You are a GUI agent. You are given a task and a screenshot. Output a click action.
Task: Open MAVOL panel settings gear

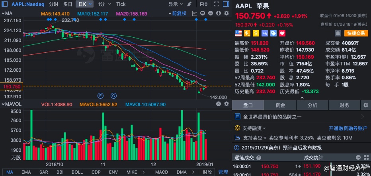[x=227, y=104]
